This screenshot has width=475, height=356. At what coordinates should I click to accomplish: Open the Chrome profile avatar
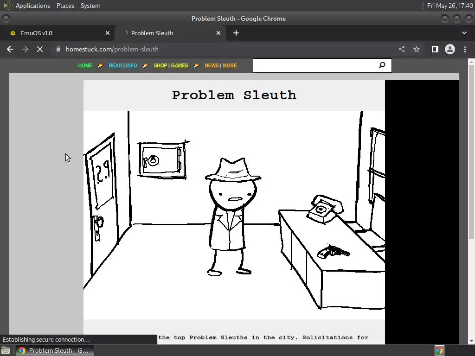pos(450,49)
